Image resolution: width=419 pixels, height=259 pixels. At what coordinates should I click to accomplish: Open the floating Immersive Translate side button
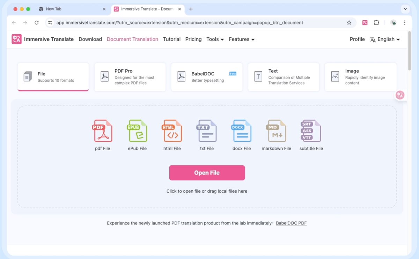400,95
